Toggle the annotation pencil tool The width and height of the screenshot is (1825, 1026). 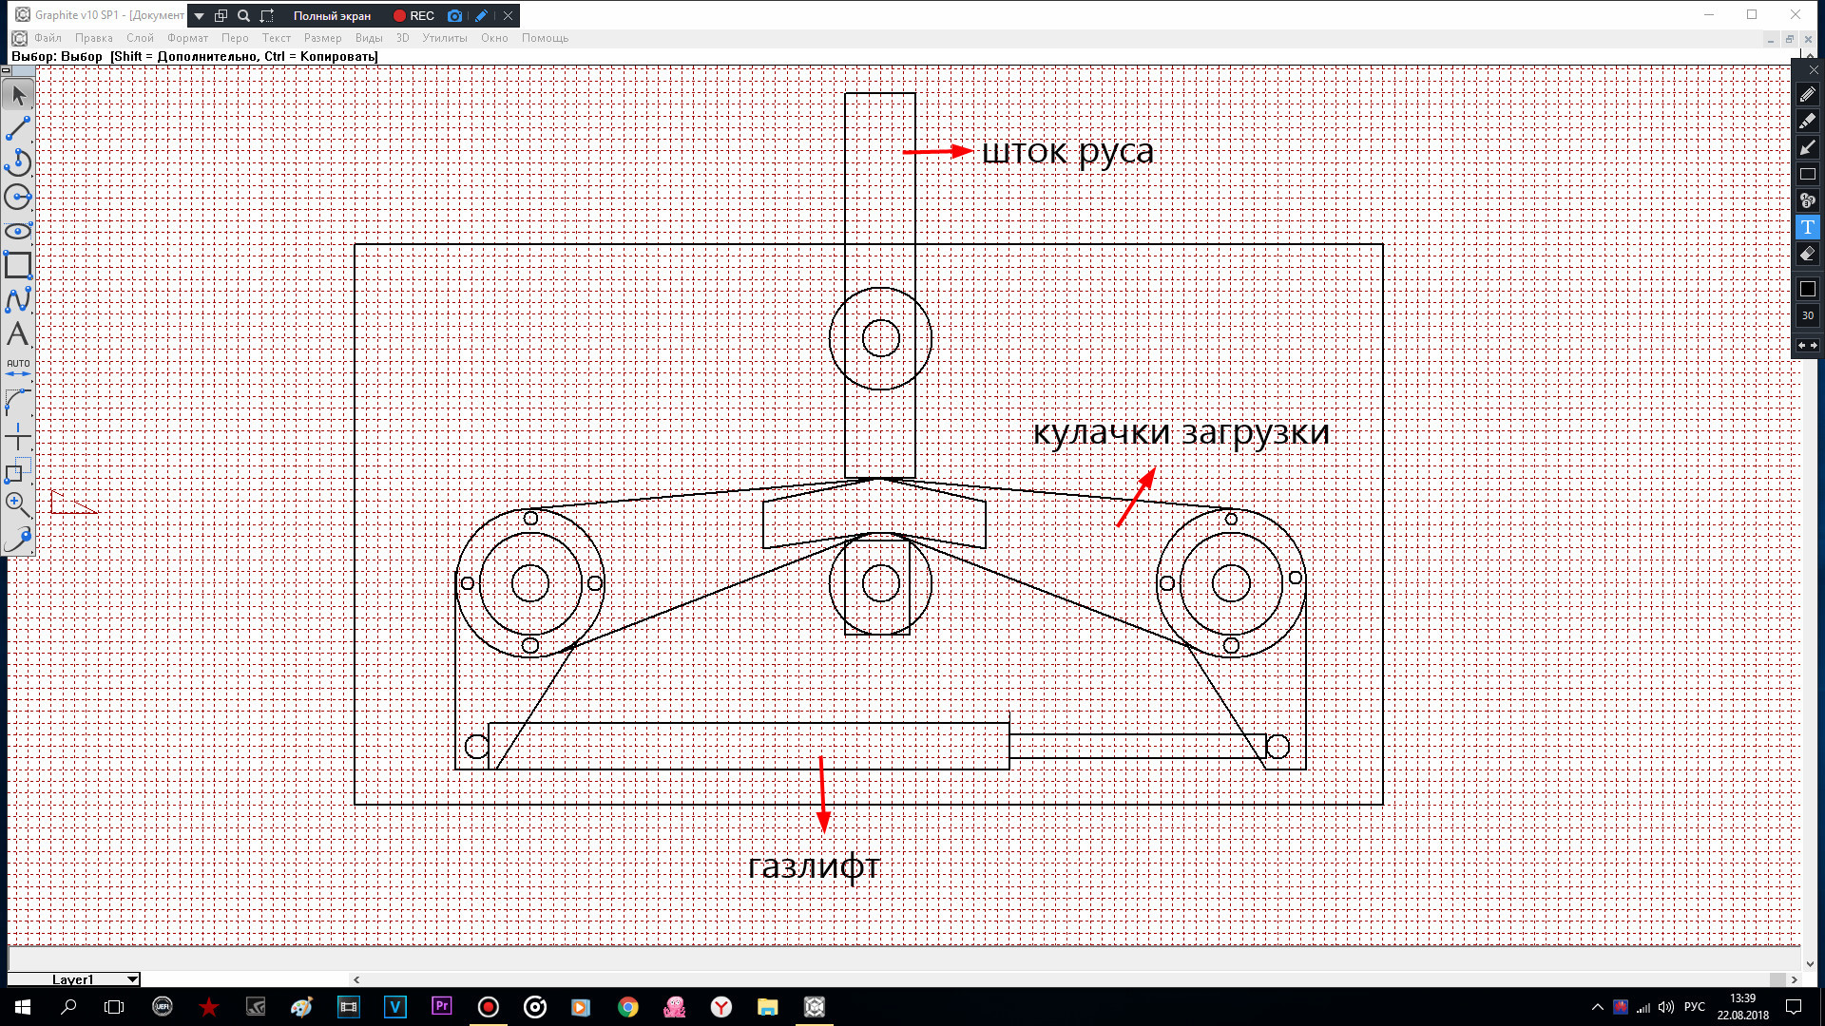(1808, 94)
